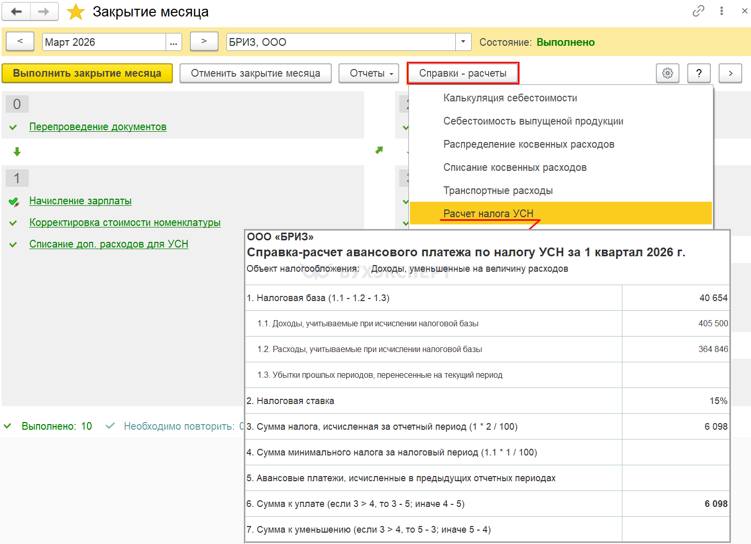Open settings with gear icon
The image size is (751, 544).
click(668, 73)
